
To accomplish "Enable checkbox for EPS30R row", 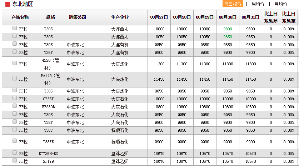I will coord(15,106).
